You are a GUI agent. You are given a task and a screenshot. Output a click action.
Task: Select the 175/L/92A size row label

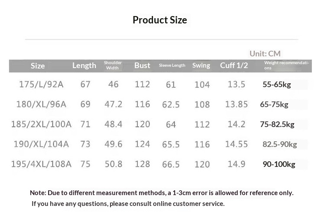click(41, 85)
